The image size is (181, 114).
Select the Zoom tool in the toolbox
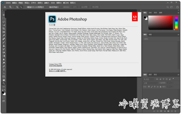point(4,83)
